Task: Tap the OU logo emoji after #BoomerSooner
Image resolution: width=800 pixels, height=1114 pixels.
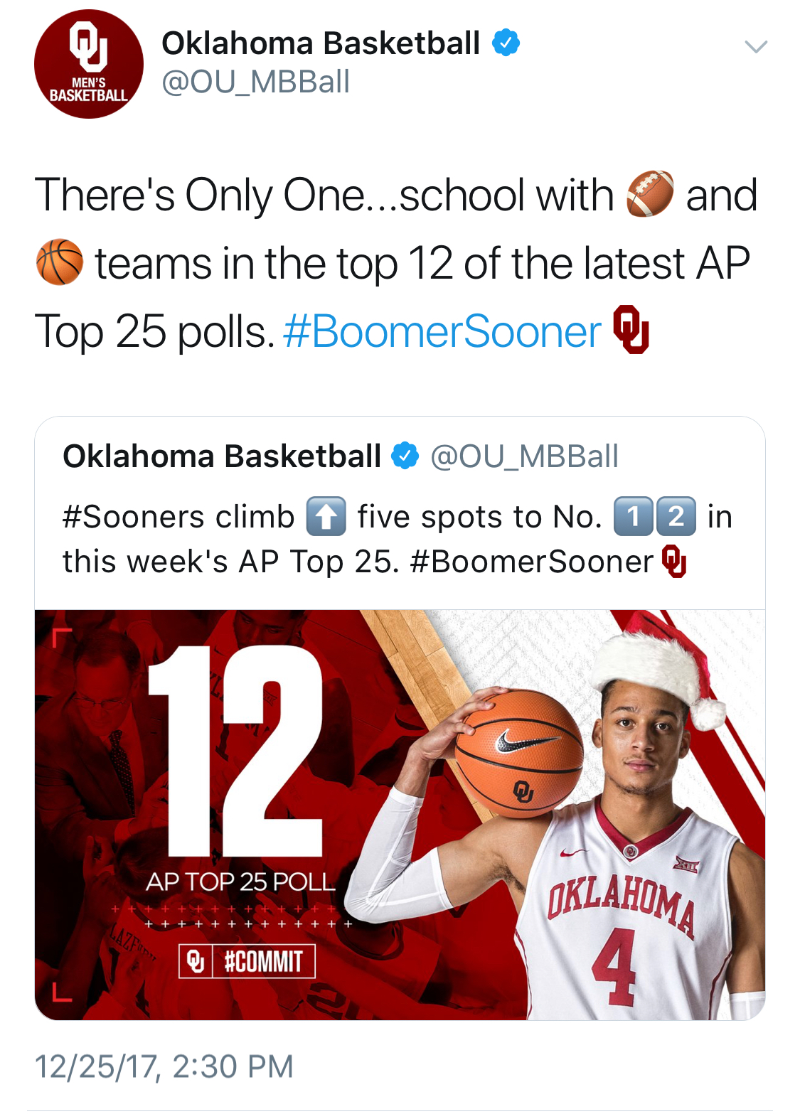Action: click(x=631, y=329)
